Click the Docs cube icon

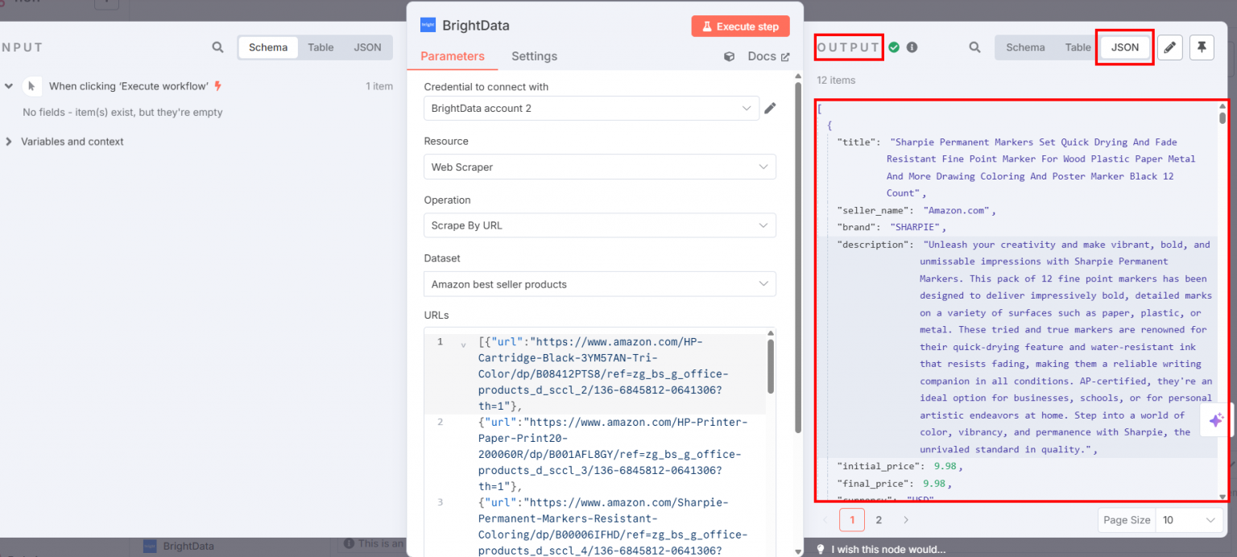730,56
